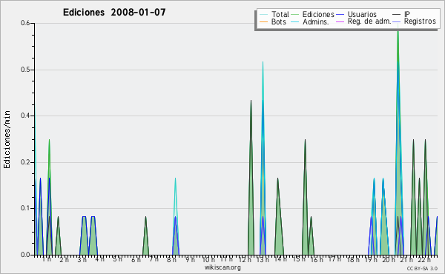This screenshot has height=274, width=445.
Task: Click the '12 h' x-axis label
Action: tap(245, 260)
